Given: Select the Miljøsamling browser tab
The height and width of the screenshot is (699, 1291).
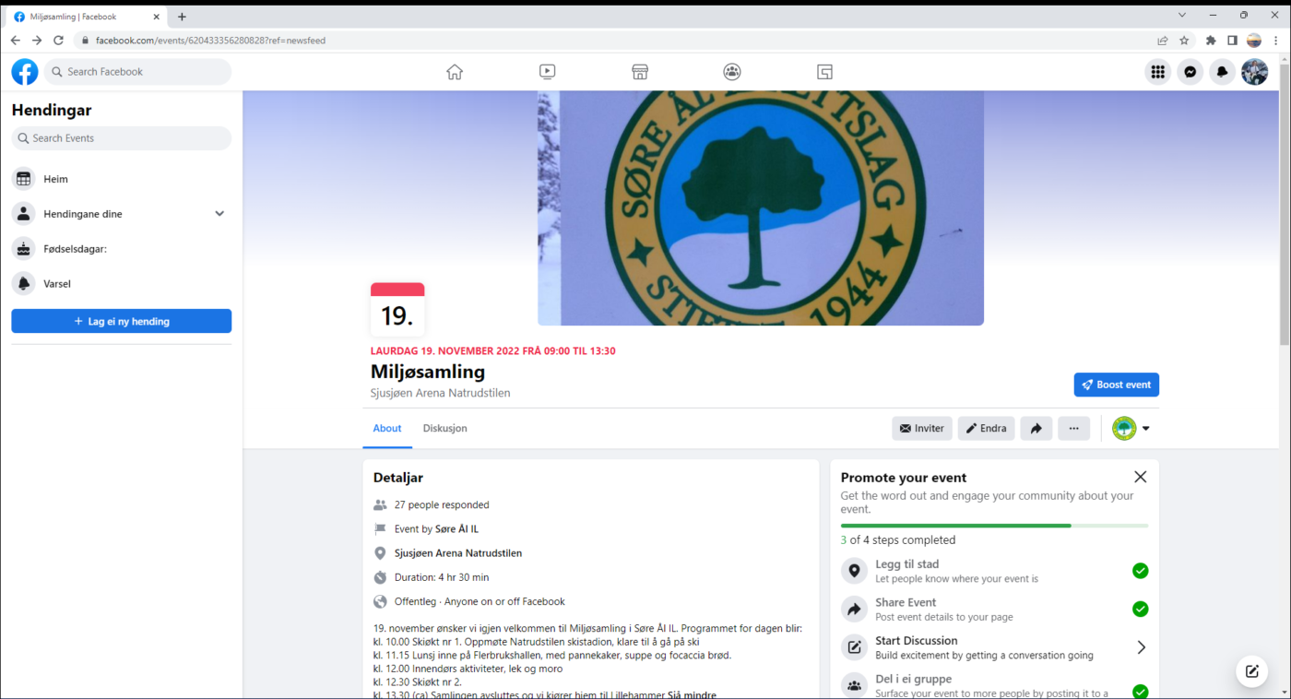Looking at the screenshot, I should (x=85, y=17).
